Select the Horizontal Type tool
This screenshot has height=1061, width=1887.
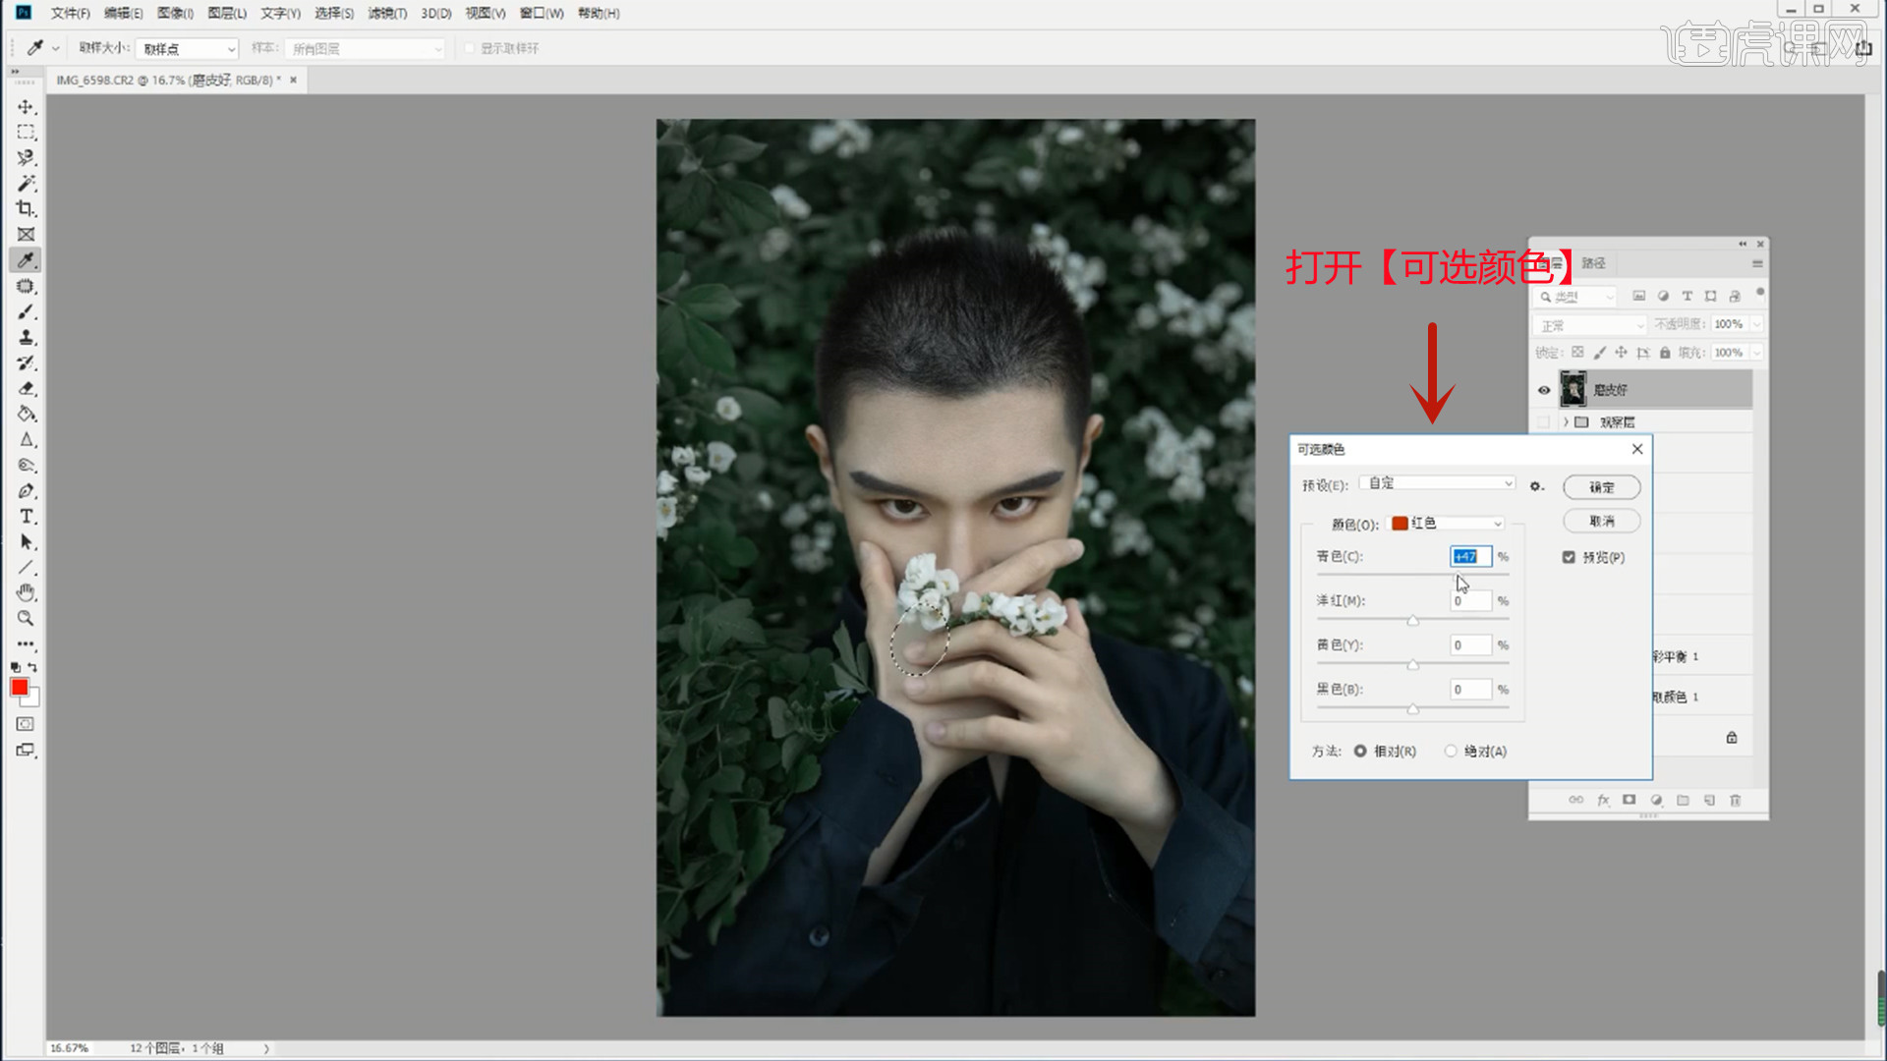click(26, 517)
